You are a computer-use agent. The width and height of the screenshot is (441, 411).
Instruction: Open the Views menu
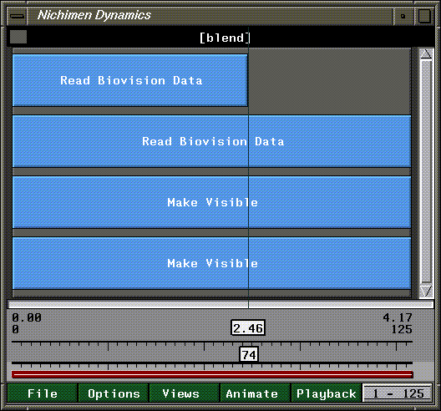point(180,393)
